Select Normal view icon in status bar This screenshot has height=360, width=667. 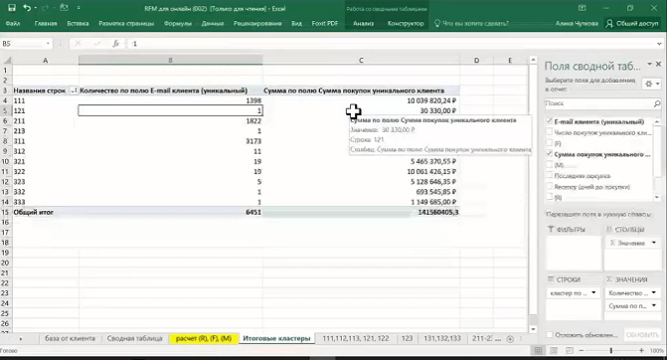point(538,350)
